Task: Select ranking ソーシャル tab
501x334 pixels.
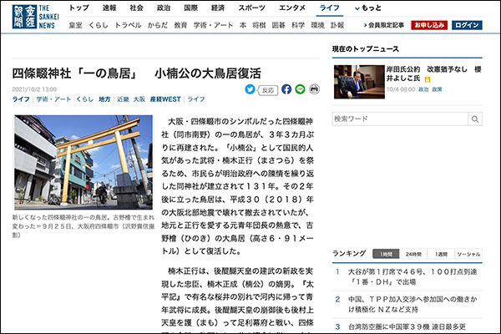Action: pos(468,254)
